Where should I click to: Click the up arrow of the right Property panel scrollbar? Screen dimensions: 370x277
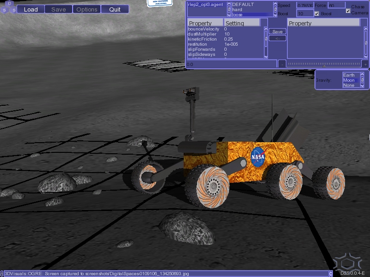coord(366,29)
